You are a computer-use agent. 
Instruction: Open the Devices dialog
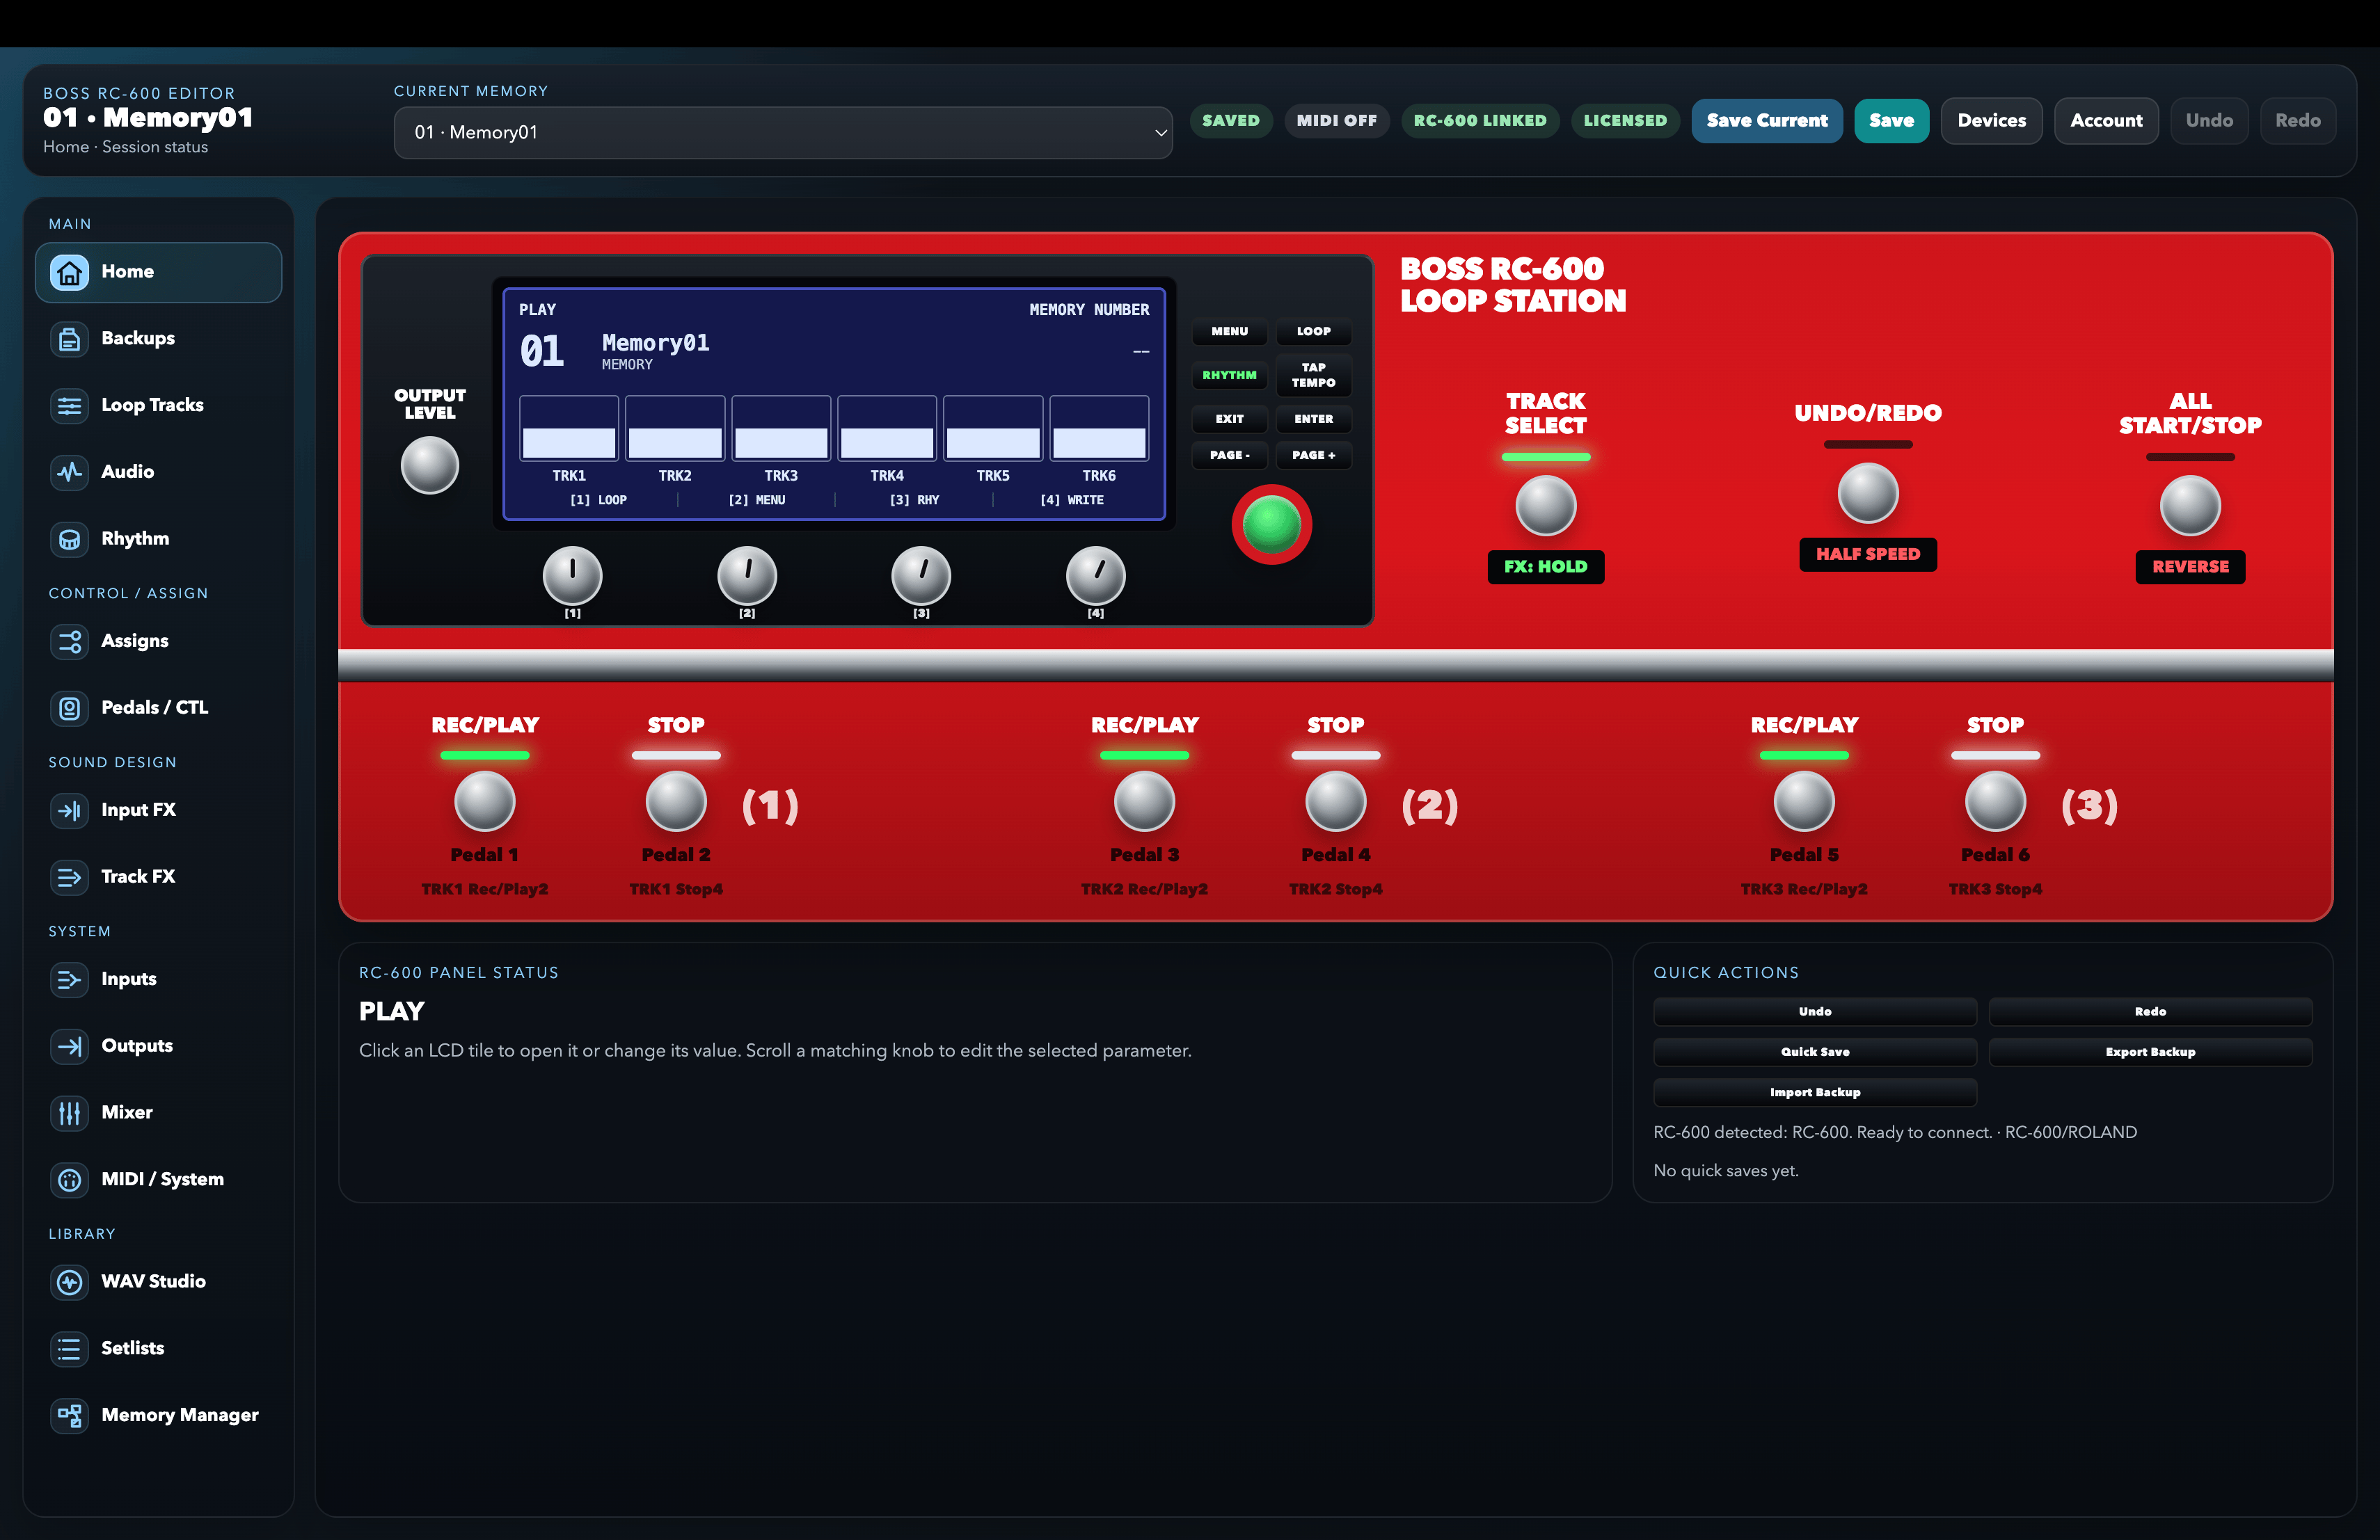1991,121
